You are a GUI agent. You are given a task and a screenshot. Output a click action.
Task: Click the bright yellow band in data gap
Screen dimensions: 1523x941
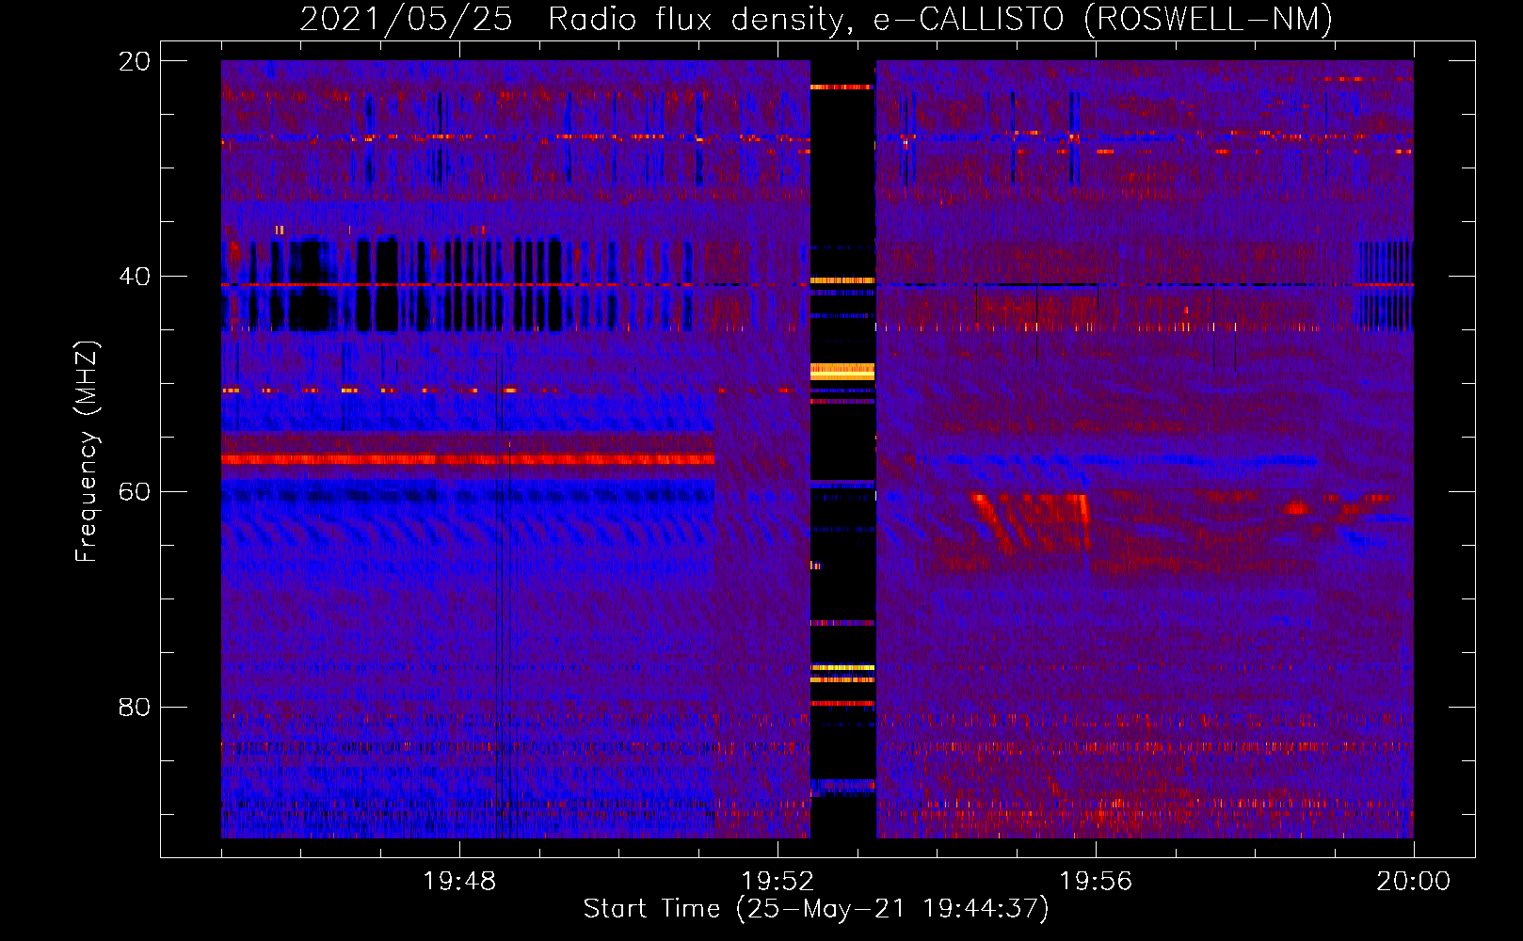click(x=842, y=372)
